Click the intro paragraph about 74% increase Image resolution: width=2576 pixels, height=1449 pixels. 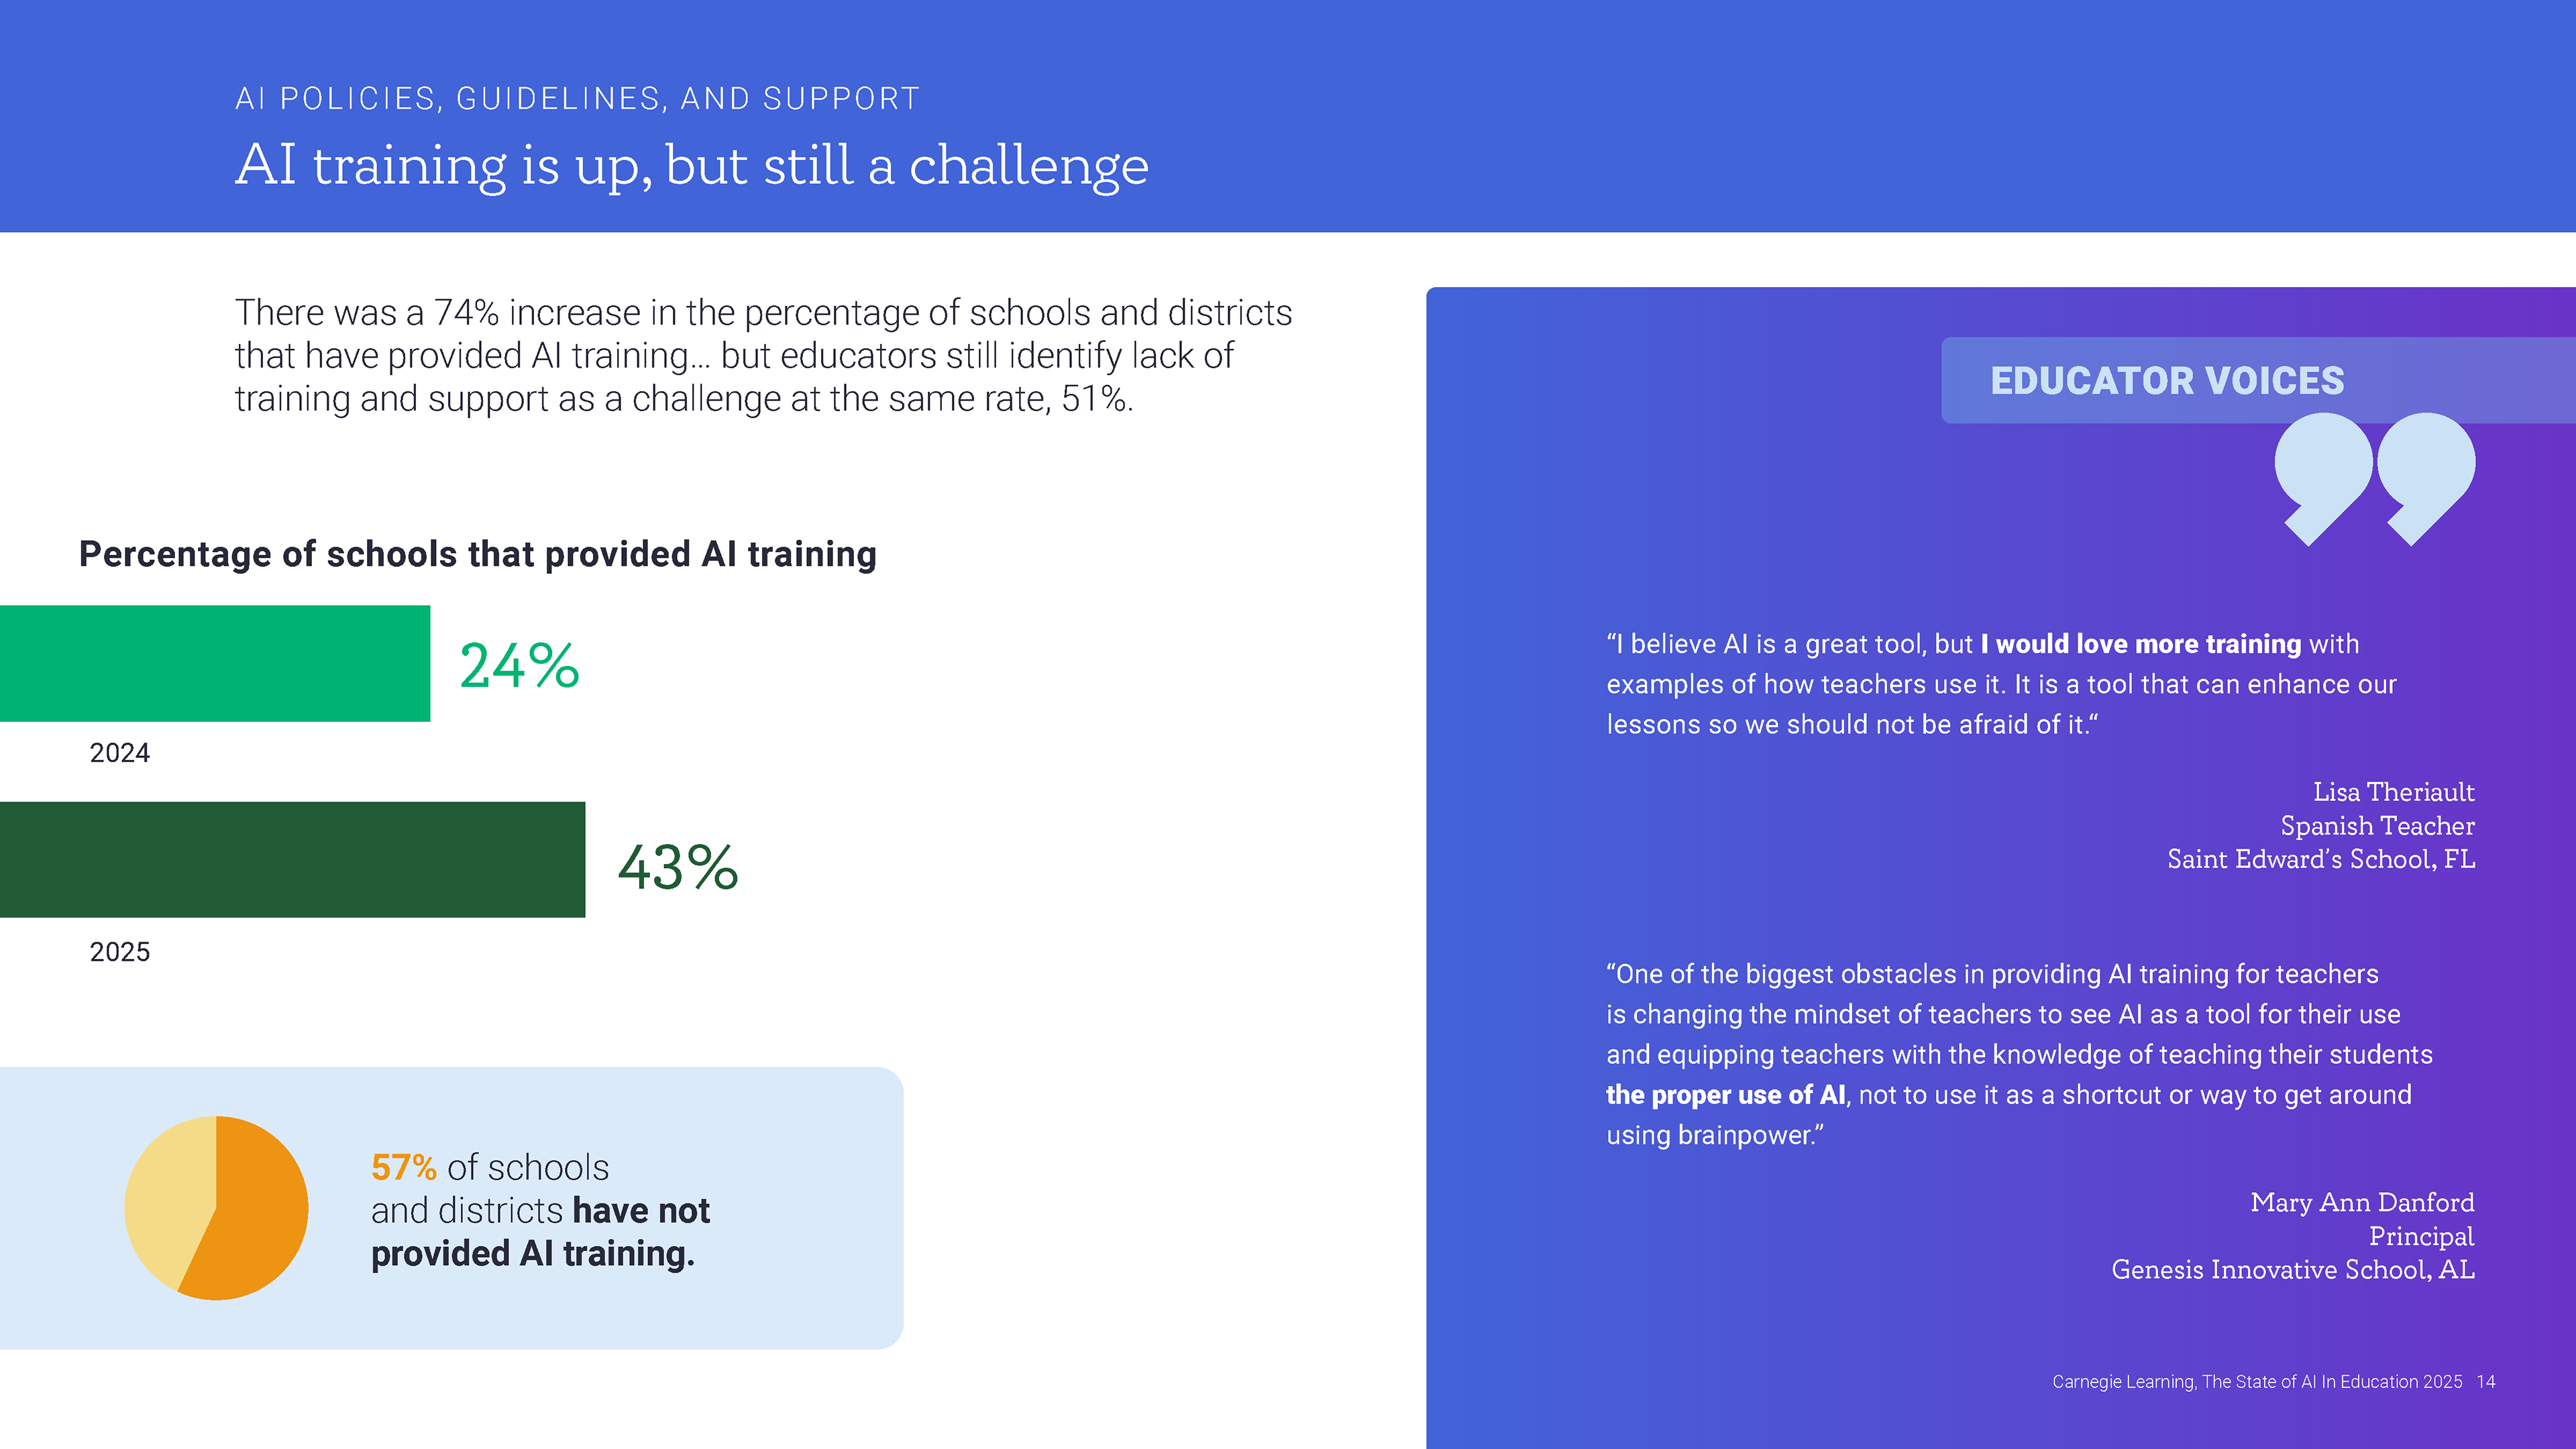763,355
